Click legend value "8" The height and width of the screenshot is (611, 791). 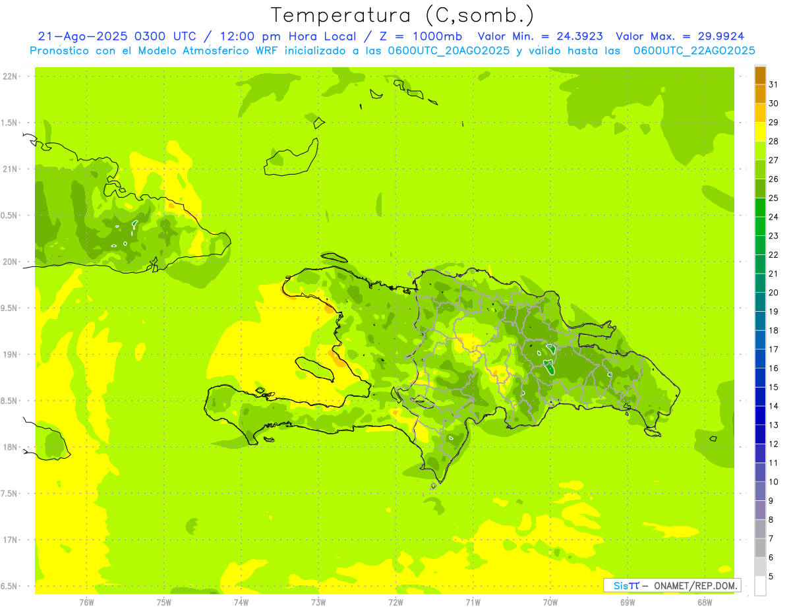(771, 519)
